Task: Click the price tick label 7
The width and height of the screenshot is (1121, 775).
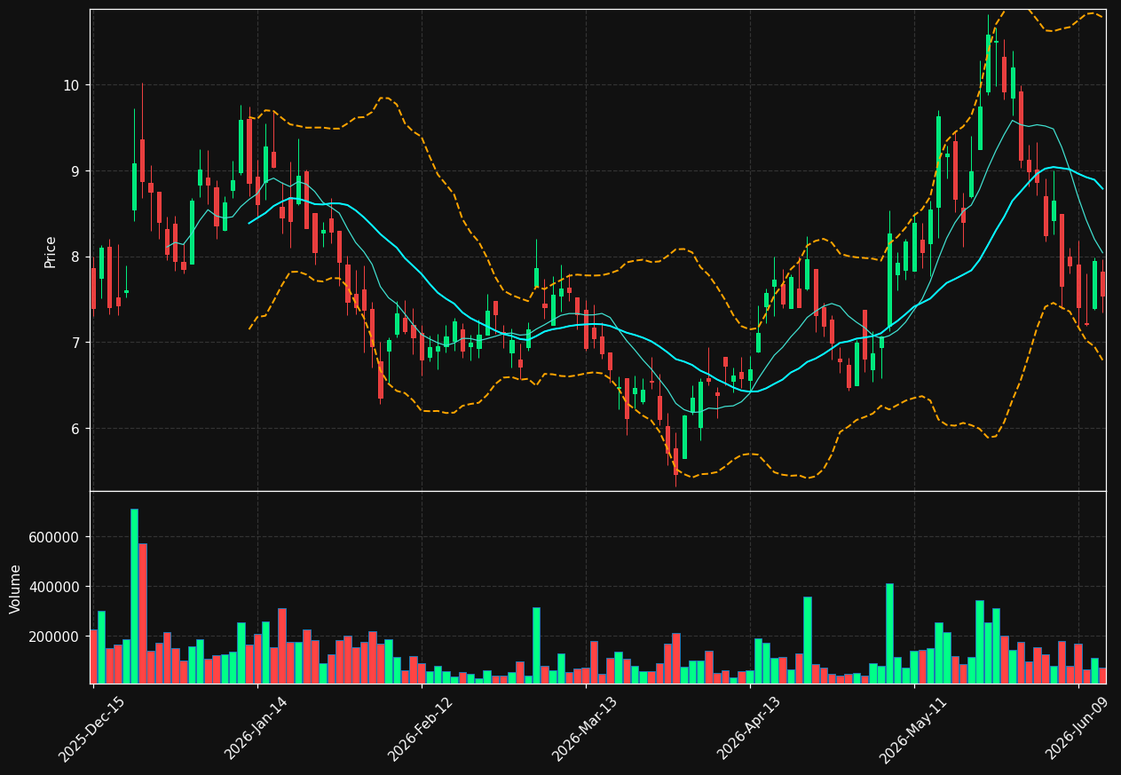Action: pyautogui.click(x=75, y=343)
